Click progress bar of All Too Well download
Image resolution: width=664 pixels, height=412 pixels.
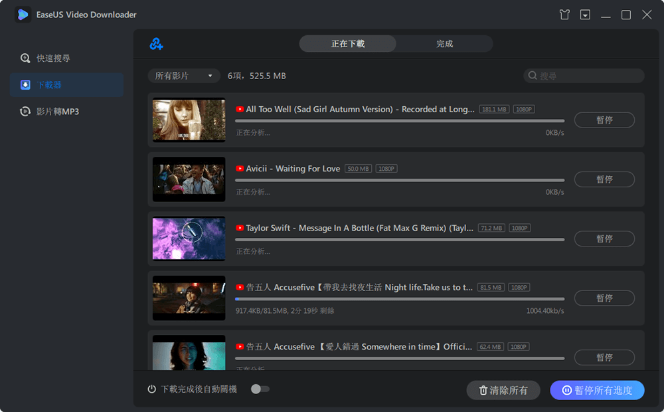point(400,121)
